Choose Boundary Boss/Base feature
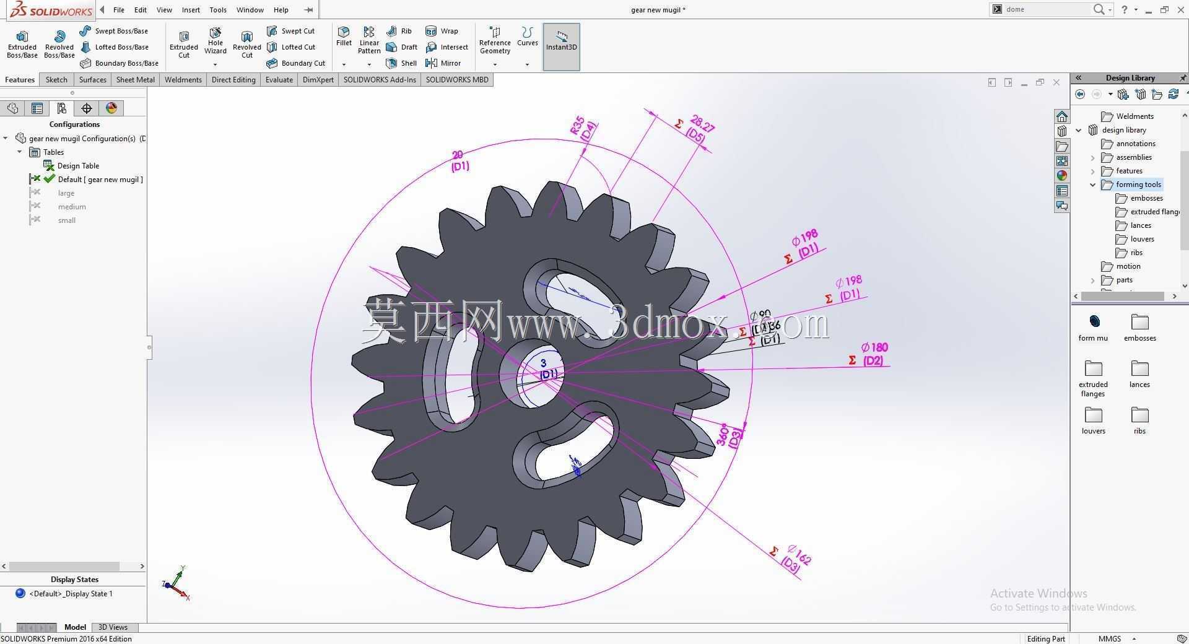Image resolution: width=1189 pixels, height=644 pixels. 120,63
